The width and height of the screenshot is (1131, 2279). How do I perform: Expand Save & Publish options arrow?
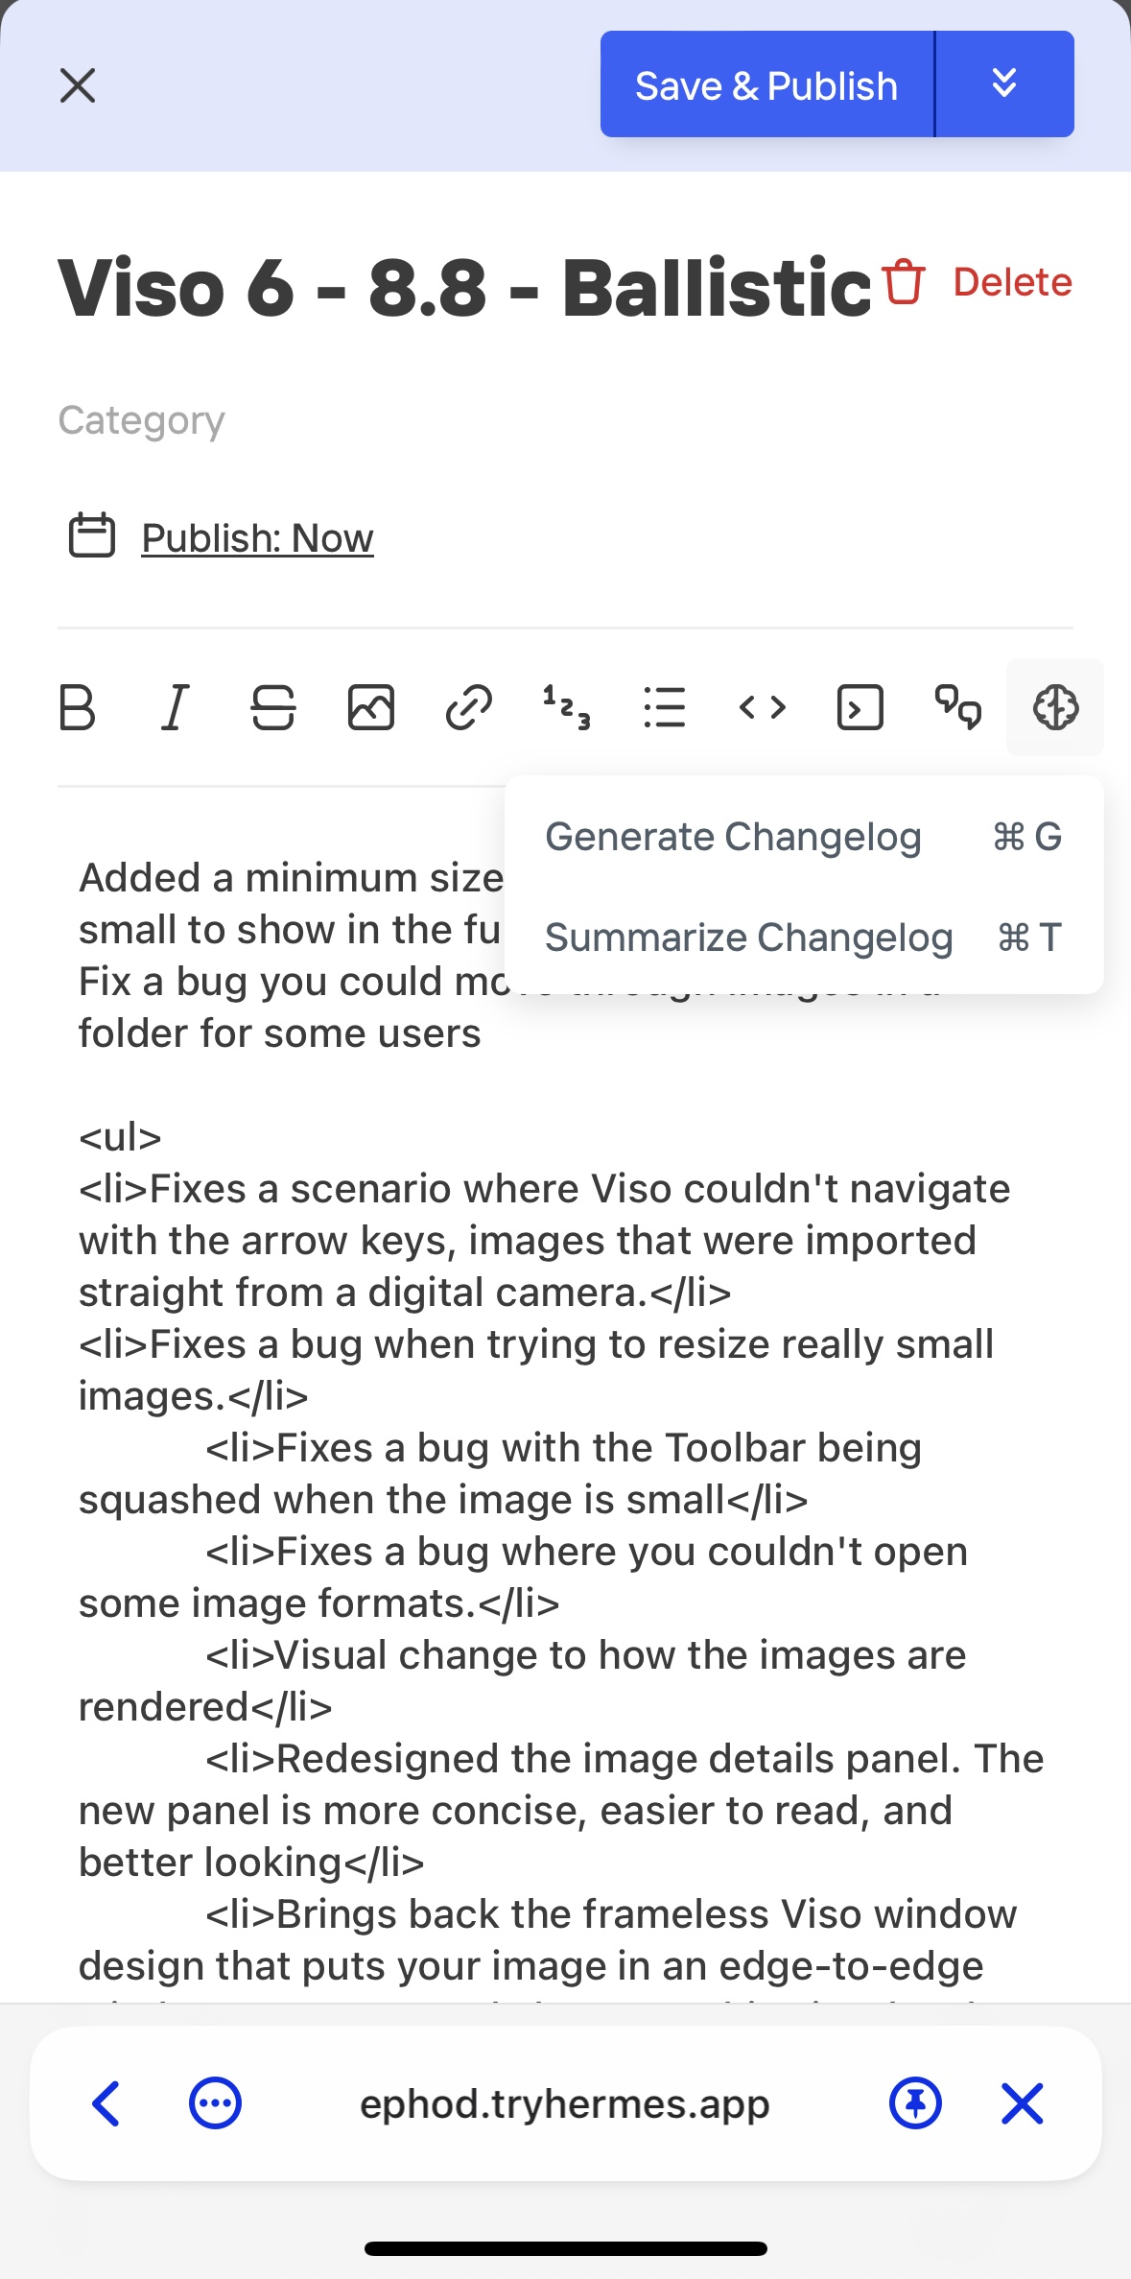click(x=1004, y=84)
